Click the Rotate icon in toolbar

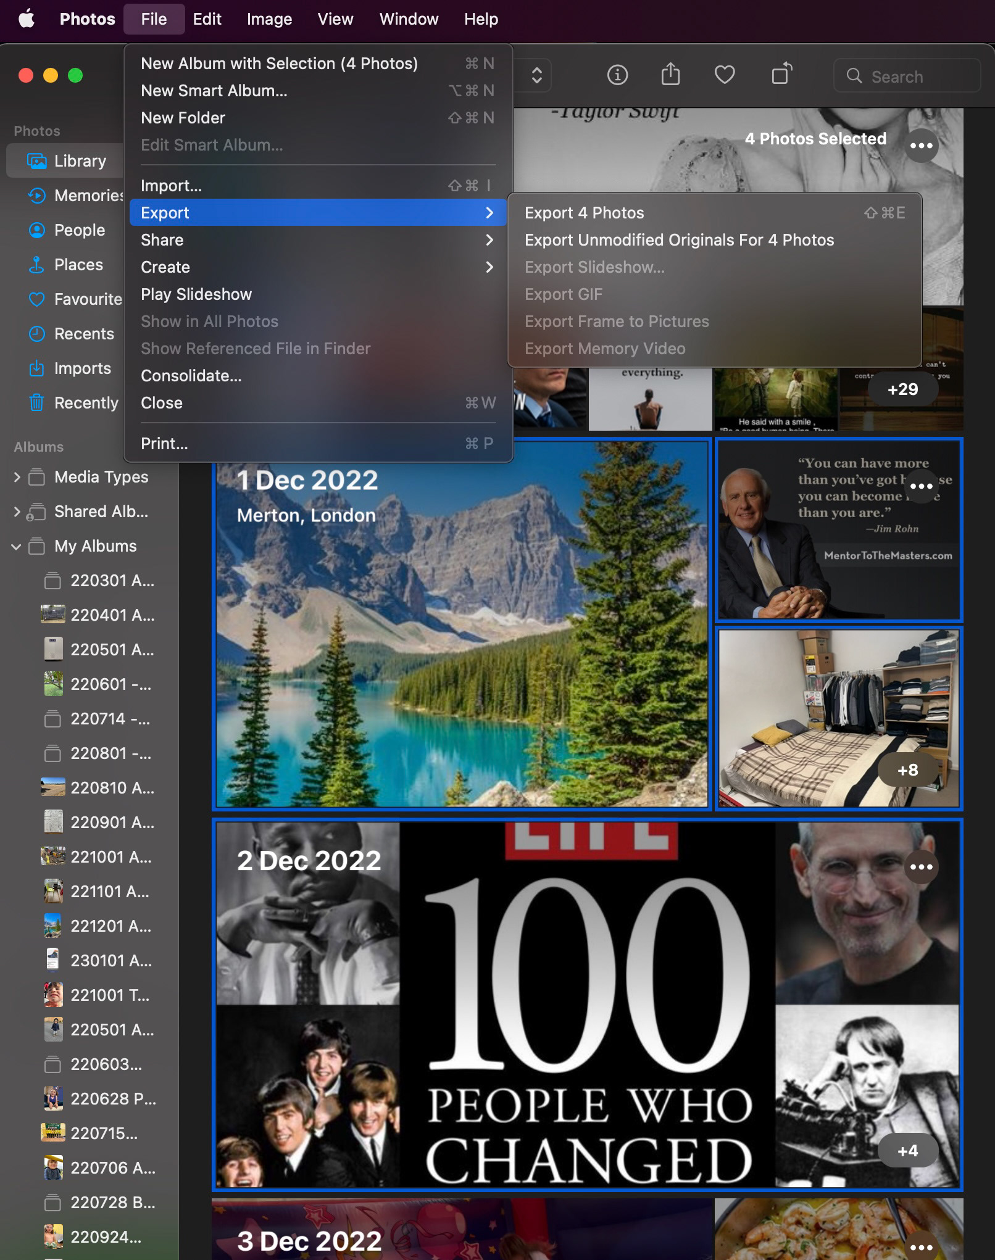(x=782, y=74)
